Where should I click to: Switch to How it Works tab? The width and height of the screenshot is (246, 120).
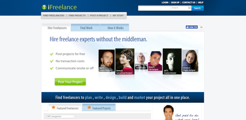coord(115,27)
